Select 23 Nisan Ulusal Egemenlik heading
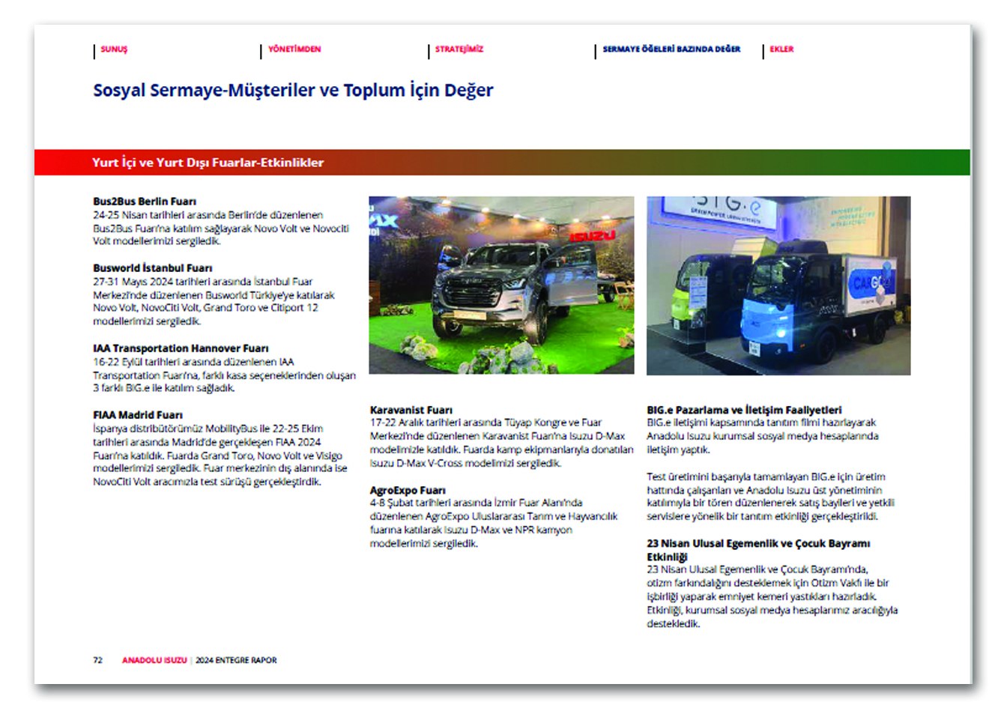 click(758, 550)
